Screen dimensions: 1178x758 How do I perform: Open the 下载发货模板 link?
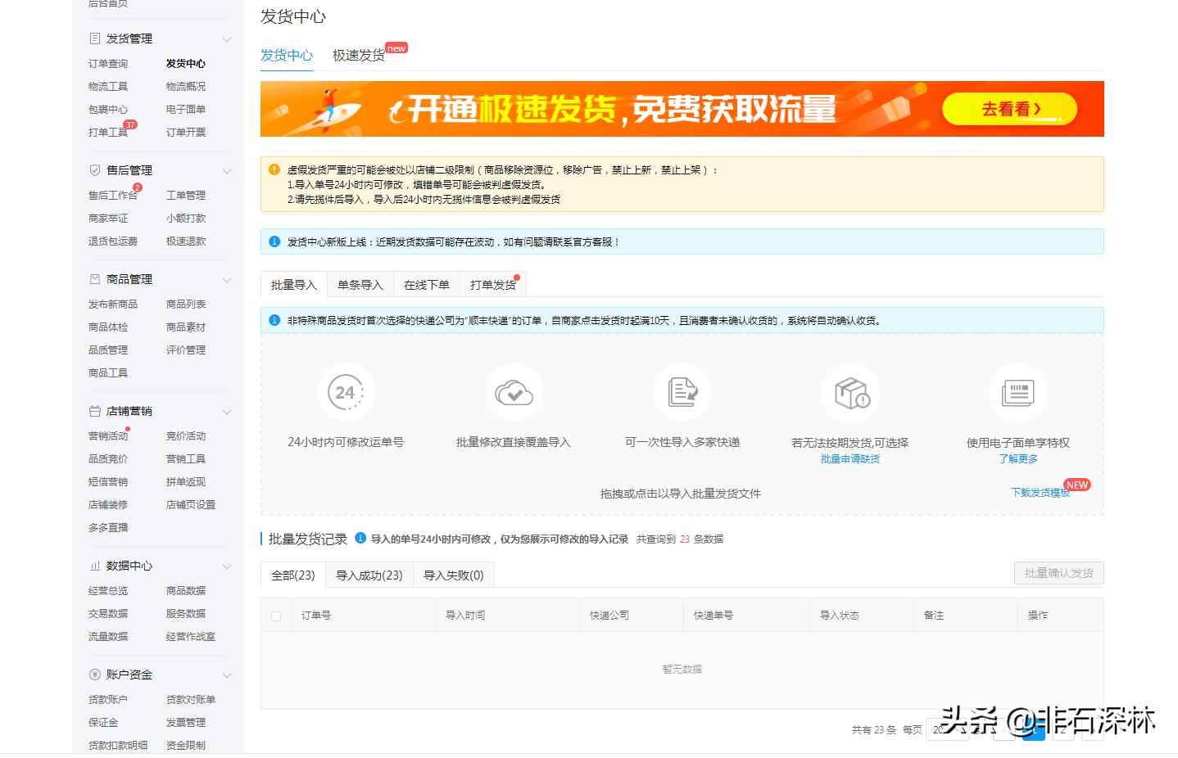[x=1040, y=493]
